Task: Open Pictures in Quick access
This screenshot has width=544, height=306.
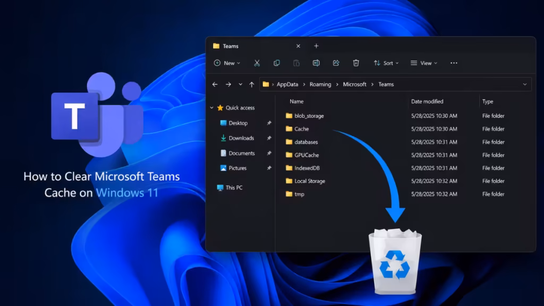Action: [x=237, y=168]
